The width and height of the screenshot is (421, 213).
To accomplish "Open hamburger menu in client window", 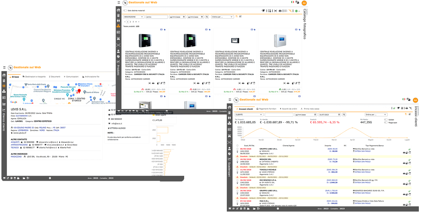I will pos(4,67).
